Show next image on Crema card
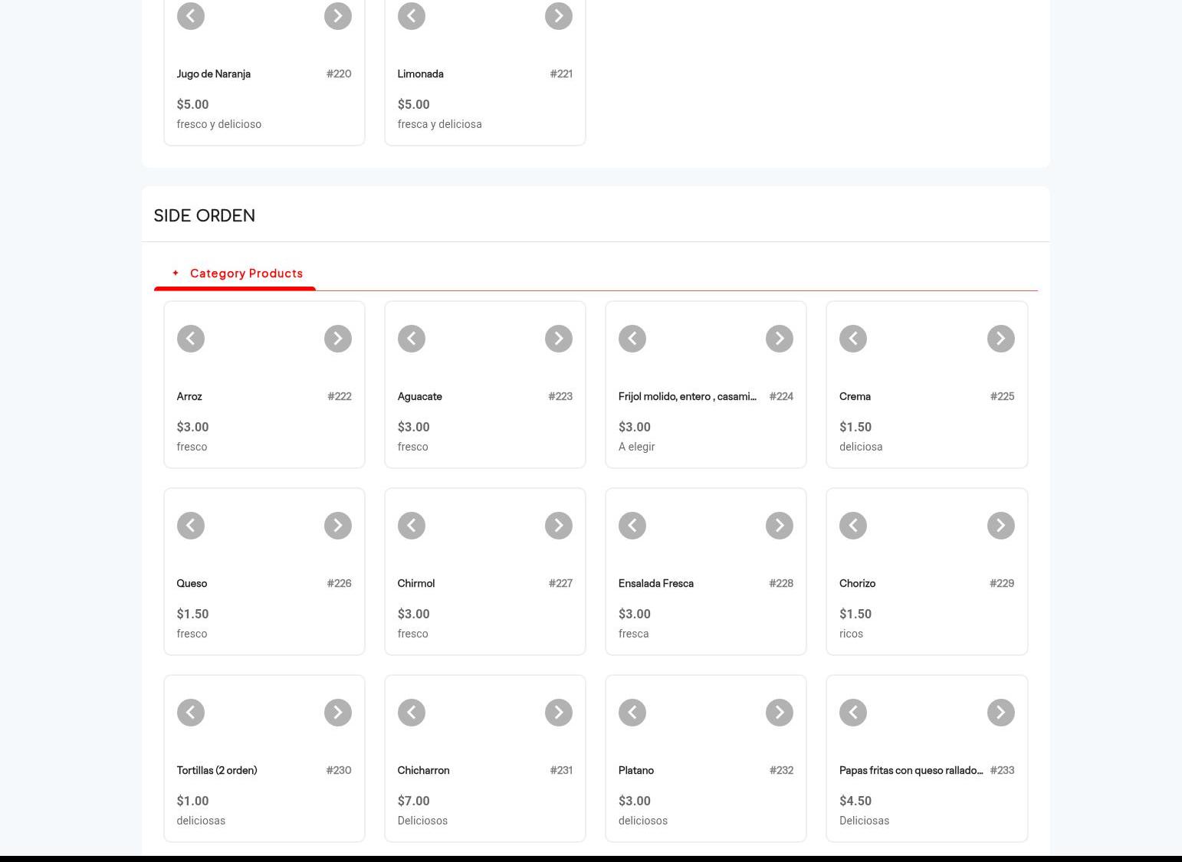Viewport: 1182px width, 862px height. tap(1000, 339)
